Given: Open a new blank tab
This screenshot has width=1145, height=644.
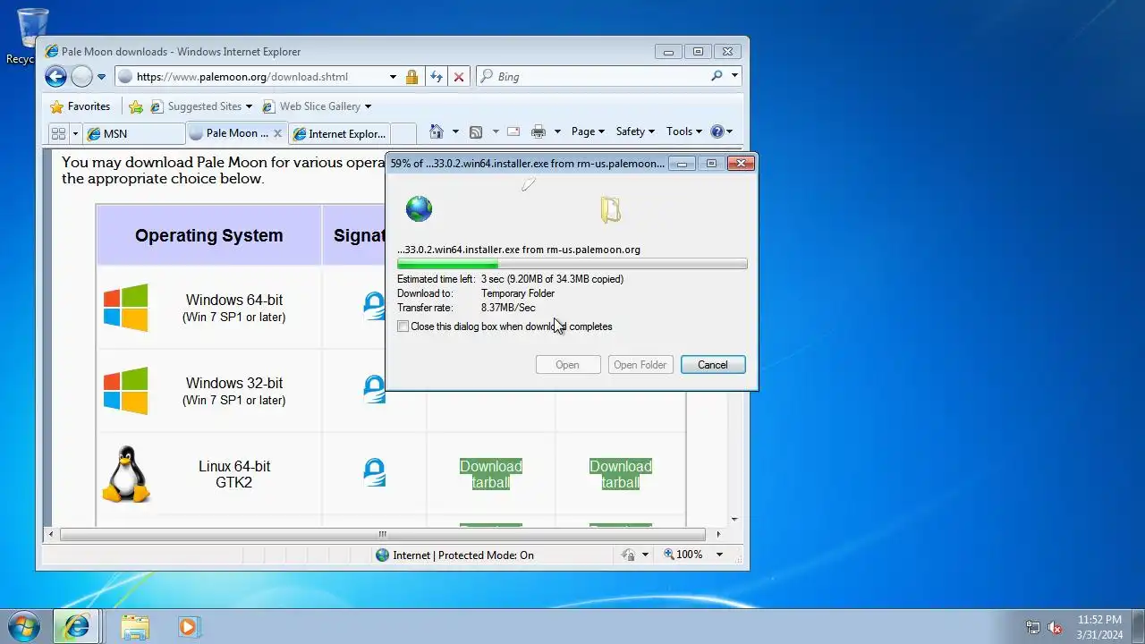Looking at the screenshot, I should coord(403,133).
